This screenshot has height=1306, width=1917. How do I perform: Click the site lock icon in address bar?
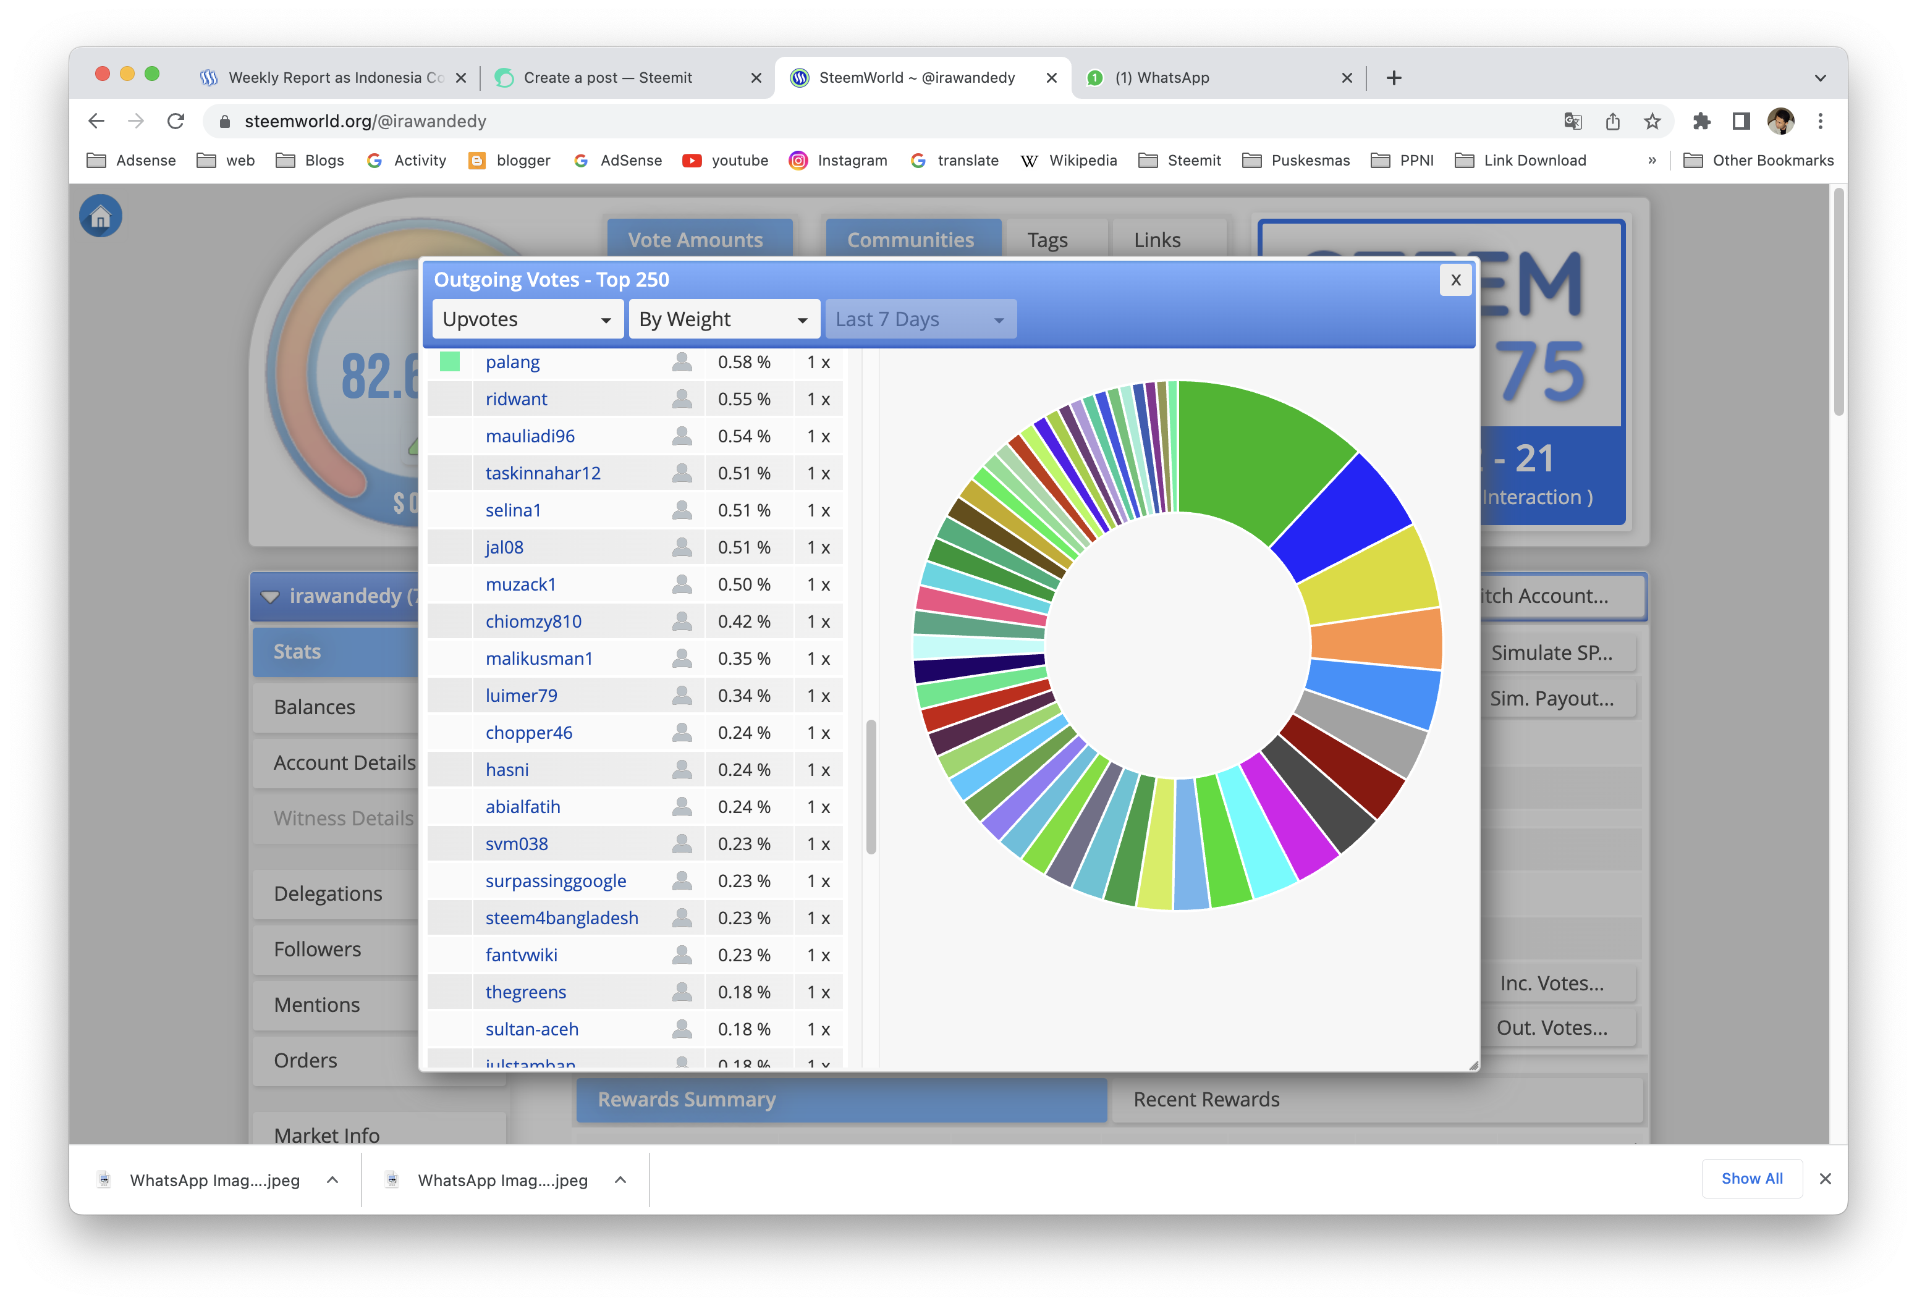click(224, 121)
